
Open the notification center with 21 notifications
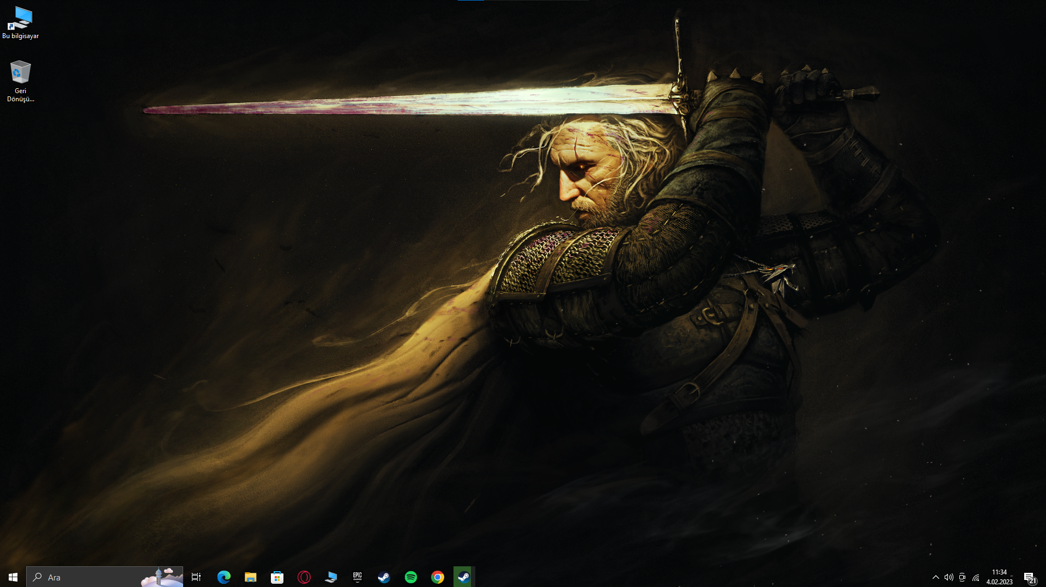(x=1030, y=577)
